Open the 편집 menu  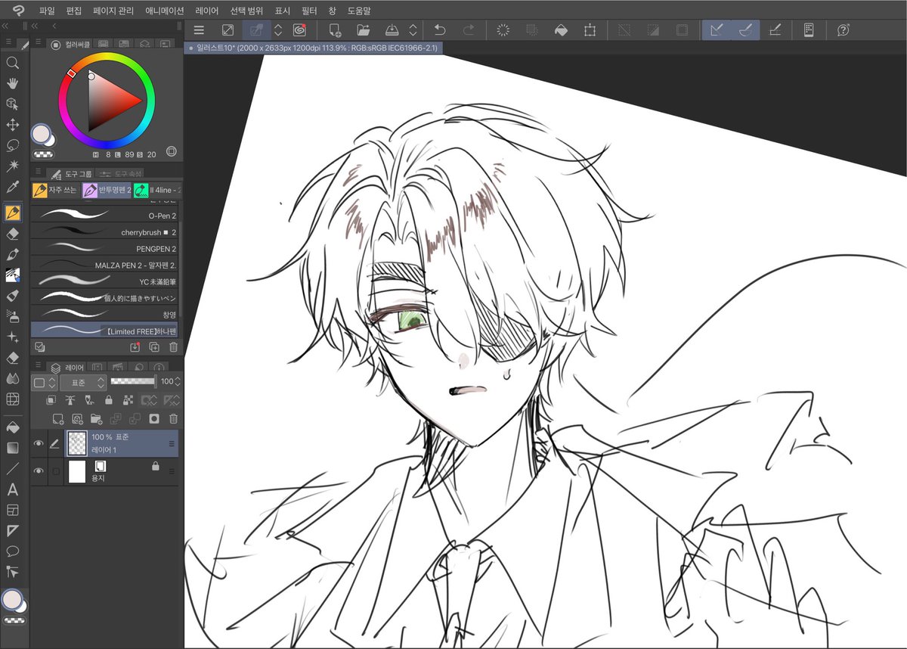coord(73,11)
